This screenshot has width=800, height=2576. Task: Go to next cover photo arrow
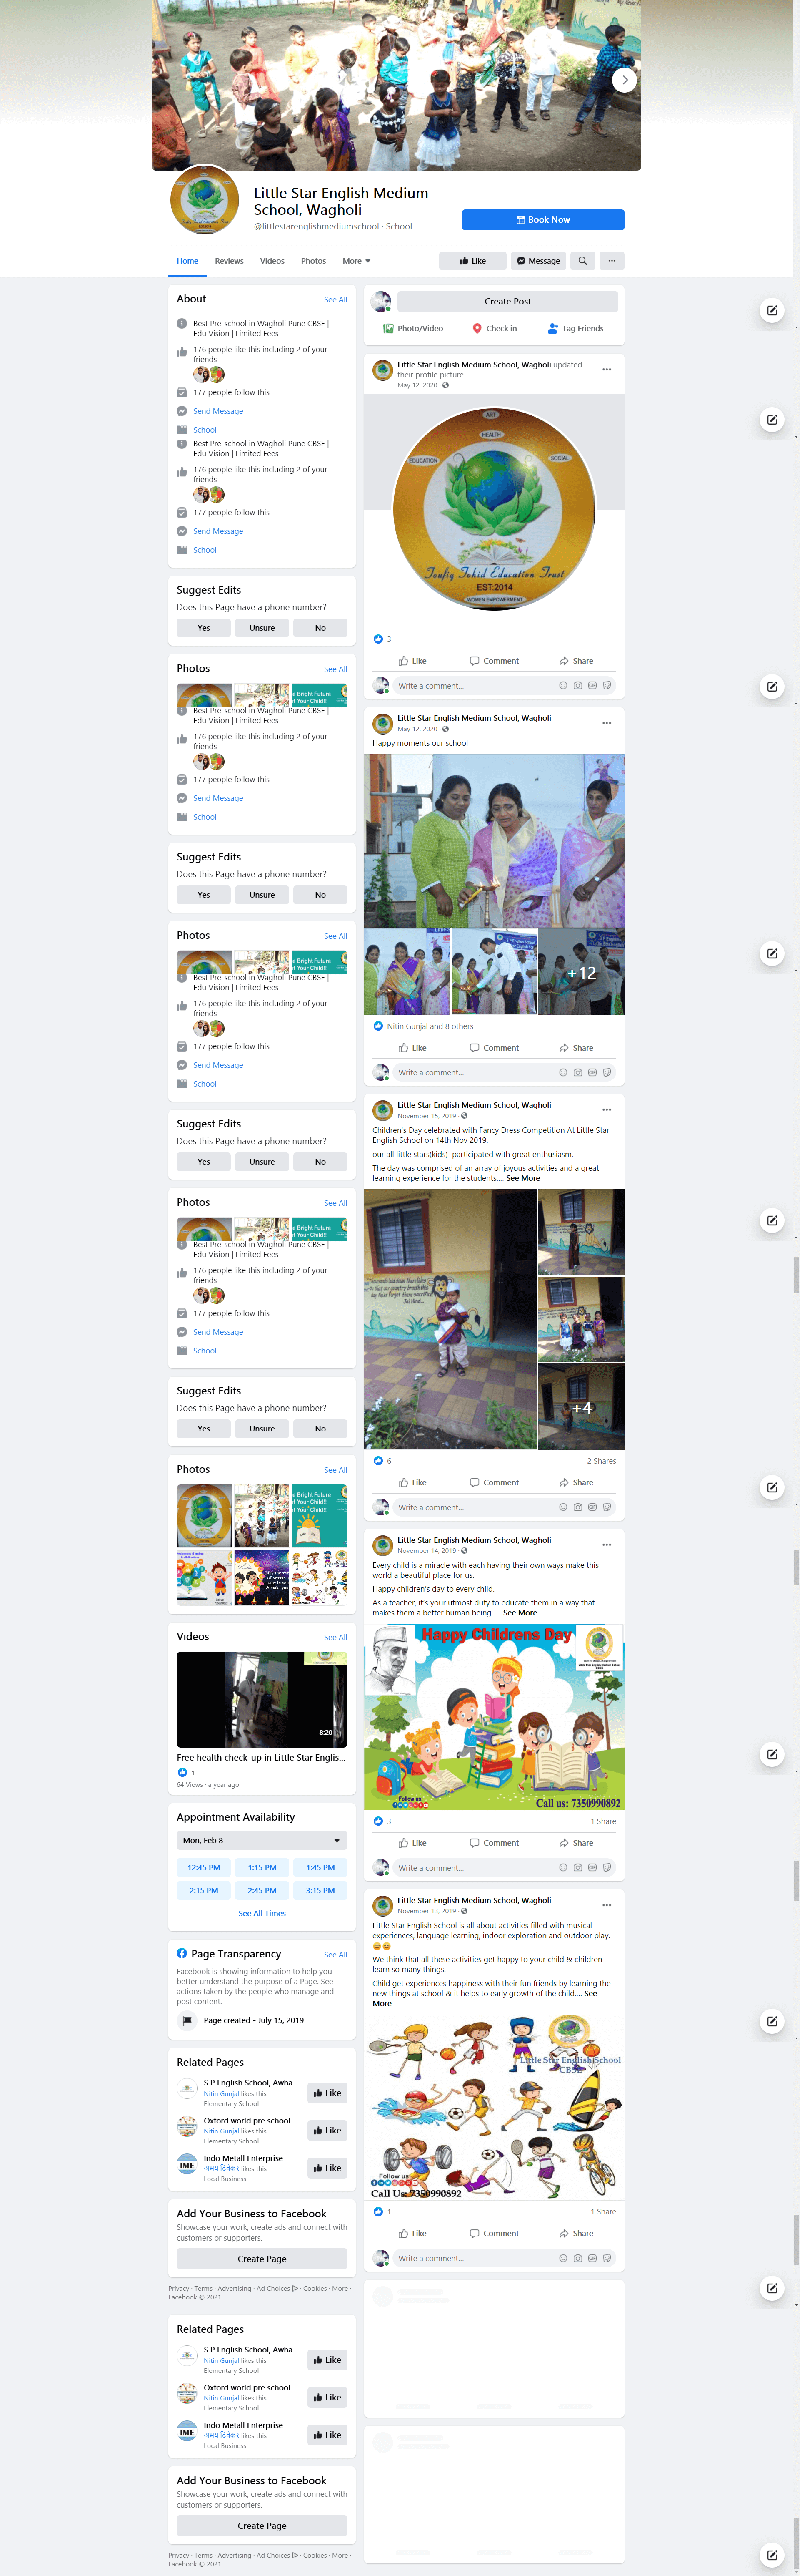624,80
